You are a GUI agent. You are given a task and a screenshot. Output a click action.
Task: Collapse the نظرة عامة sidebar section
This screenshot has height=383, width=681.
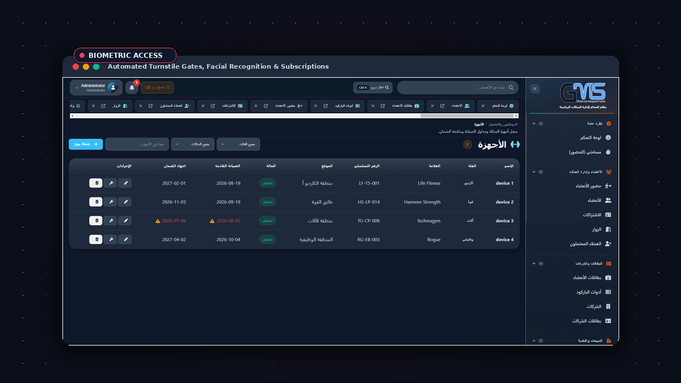tap(533, 123)
